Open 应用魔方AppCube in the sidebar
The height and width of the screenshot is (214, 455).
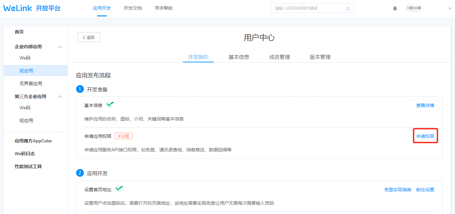click(33, 141)
